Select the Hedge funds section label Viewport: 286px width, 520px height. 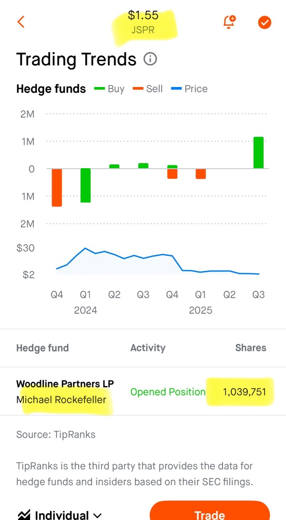coord(51,89)
